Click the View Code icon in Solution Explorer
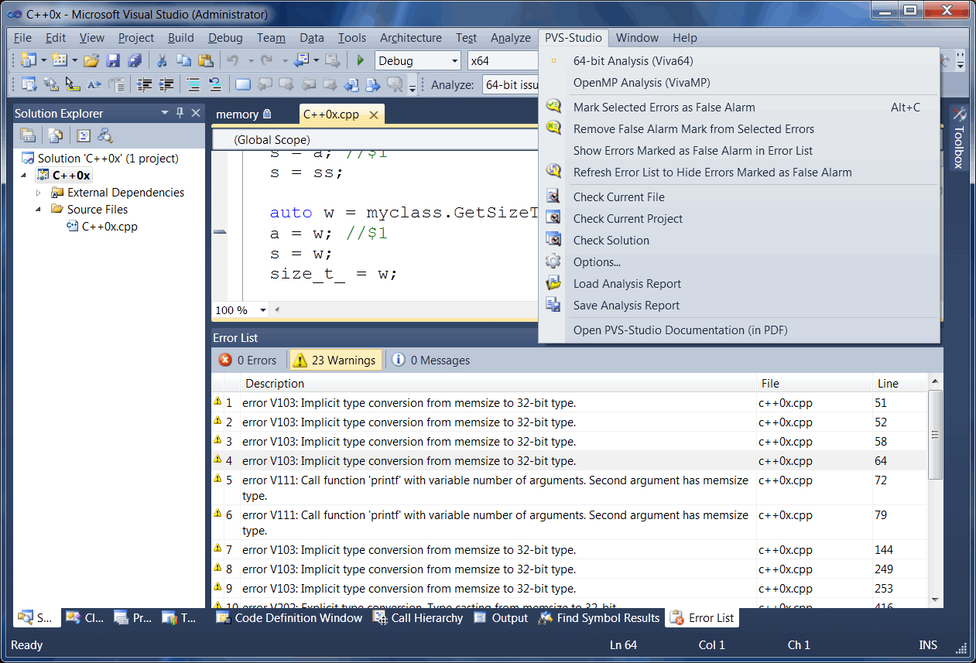This screenshot has width=976, height=663. pyautogui.click(x=84, y=135)
